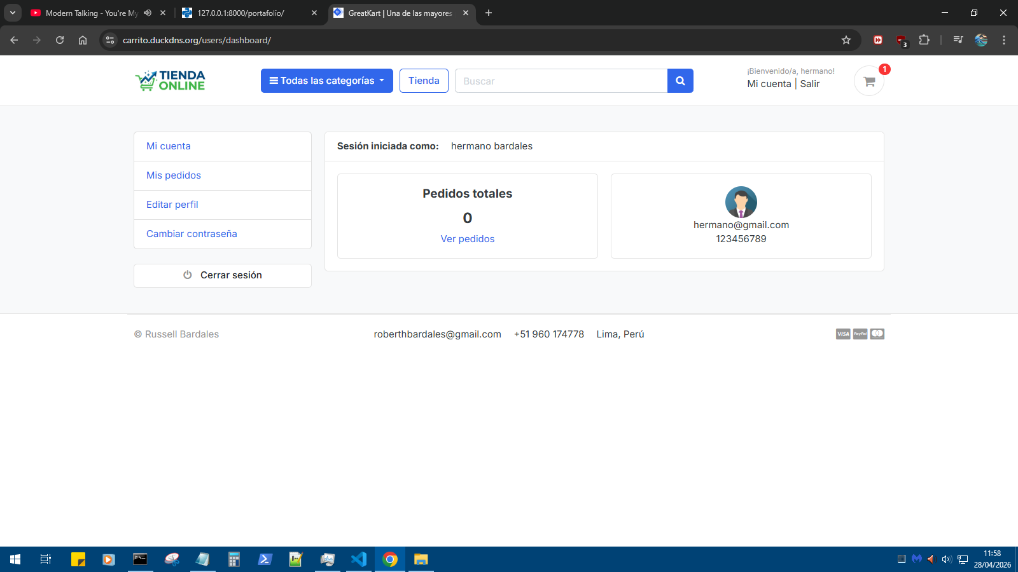1018x572 pixels.
Task: Open PowerShell from taskbar
Action: tap(265, 559)
